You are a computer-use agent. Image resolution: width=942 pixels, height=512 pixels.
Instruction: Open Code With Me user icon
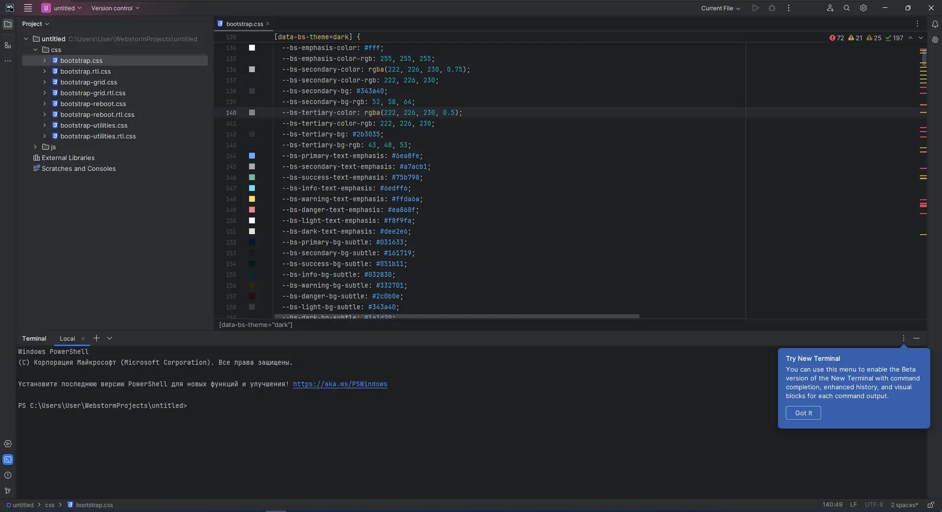830,8
